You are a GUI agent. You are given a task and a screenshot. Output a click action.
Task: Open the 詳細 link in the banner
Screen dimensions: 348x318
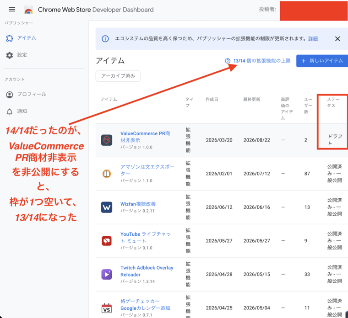tap(313, 39)
